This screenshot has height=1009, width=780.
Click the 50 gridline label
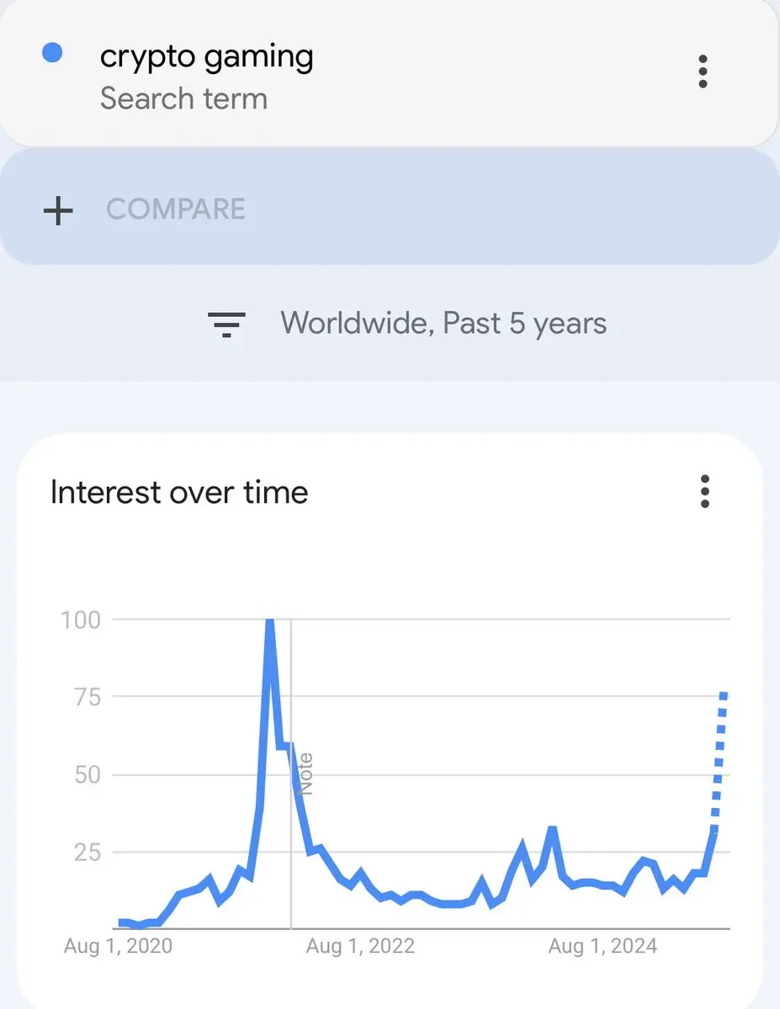(x=87, y=774)
